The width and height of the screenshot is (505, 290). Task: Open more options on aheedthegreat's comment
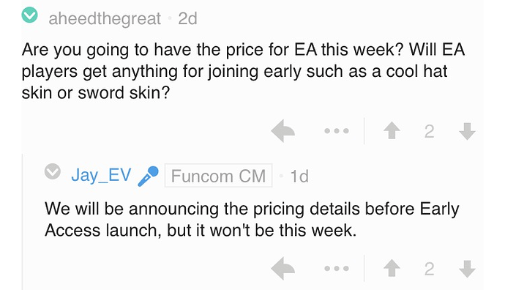[x=337, y=131]
